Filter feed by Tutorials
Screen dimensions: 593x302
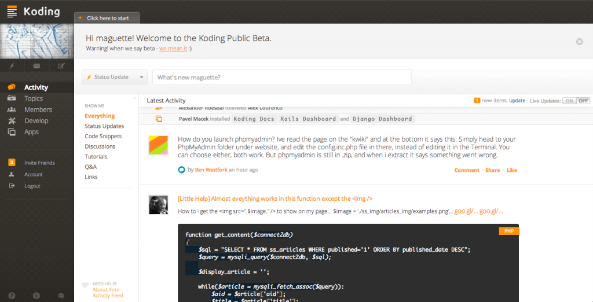pyautogui.click(x=96, y=156)
